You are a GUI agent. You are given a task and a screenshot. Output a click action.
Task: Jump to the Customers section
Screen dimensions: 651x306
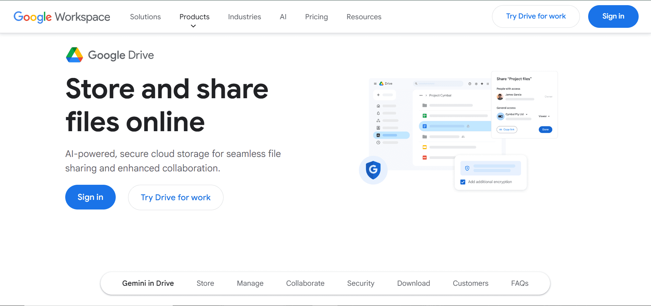tap(470, 283)
